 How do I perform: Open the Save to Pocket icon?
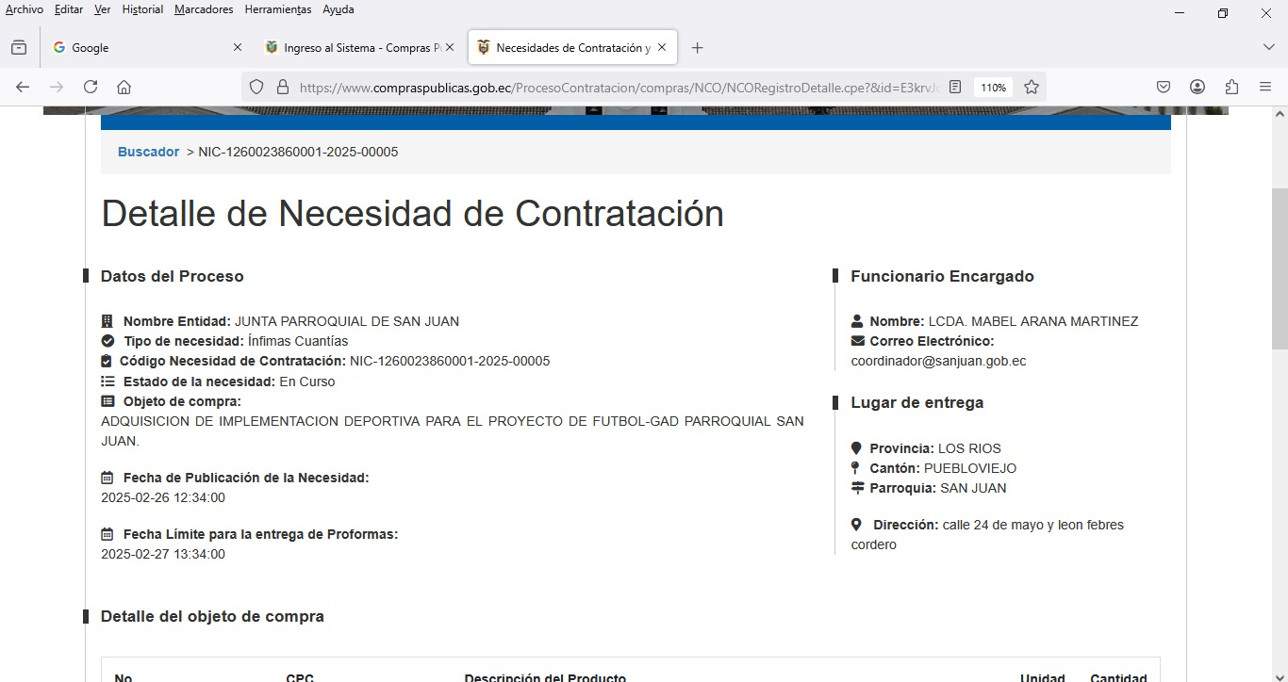[x=1164, y=87]
